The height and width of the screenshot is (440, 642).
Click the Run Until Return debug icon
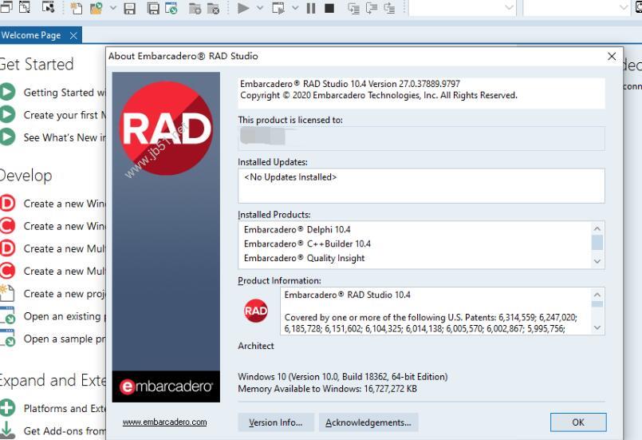click(389, 8)
